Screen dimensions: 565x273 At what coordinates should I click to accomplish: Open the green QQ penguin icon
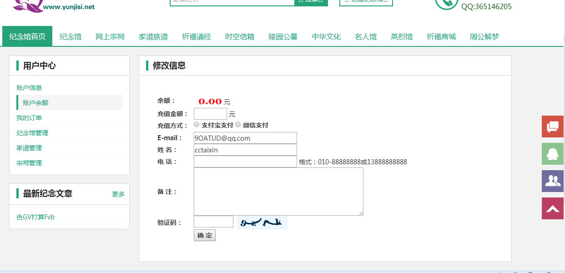[x=552, y=154]
